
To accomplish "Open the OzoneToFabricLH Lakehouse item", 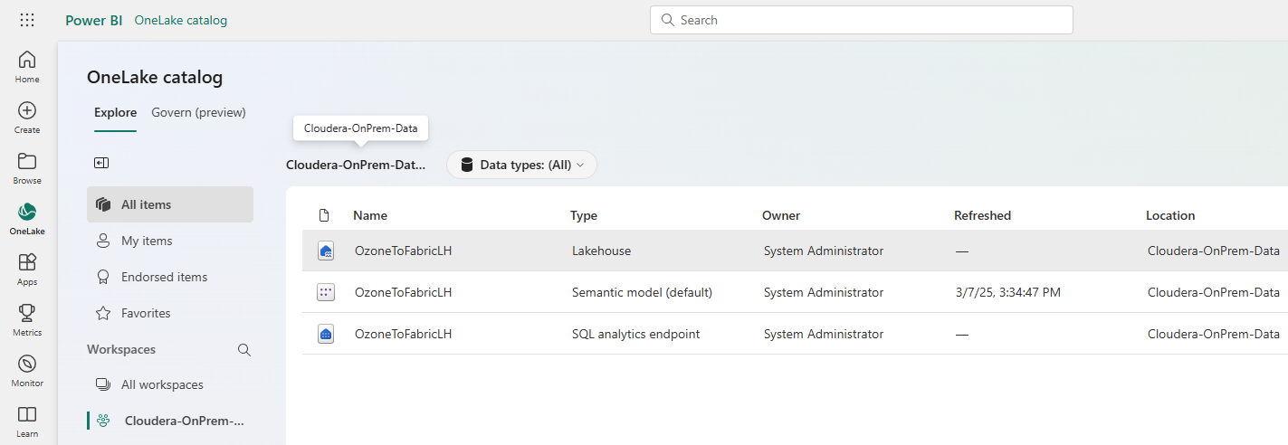I will [403, 251].
